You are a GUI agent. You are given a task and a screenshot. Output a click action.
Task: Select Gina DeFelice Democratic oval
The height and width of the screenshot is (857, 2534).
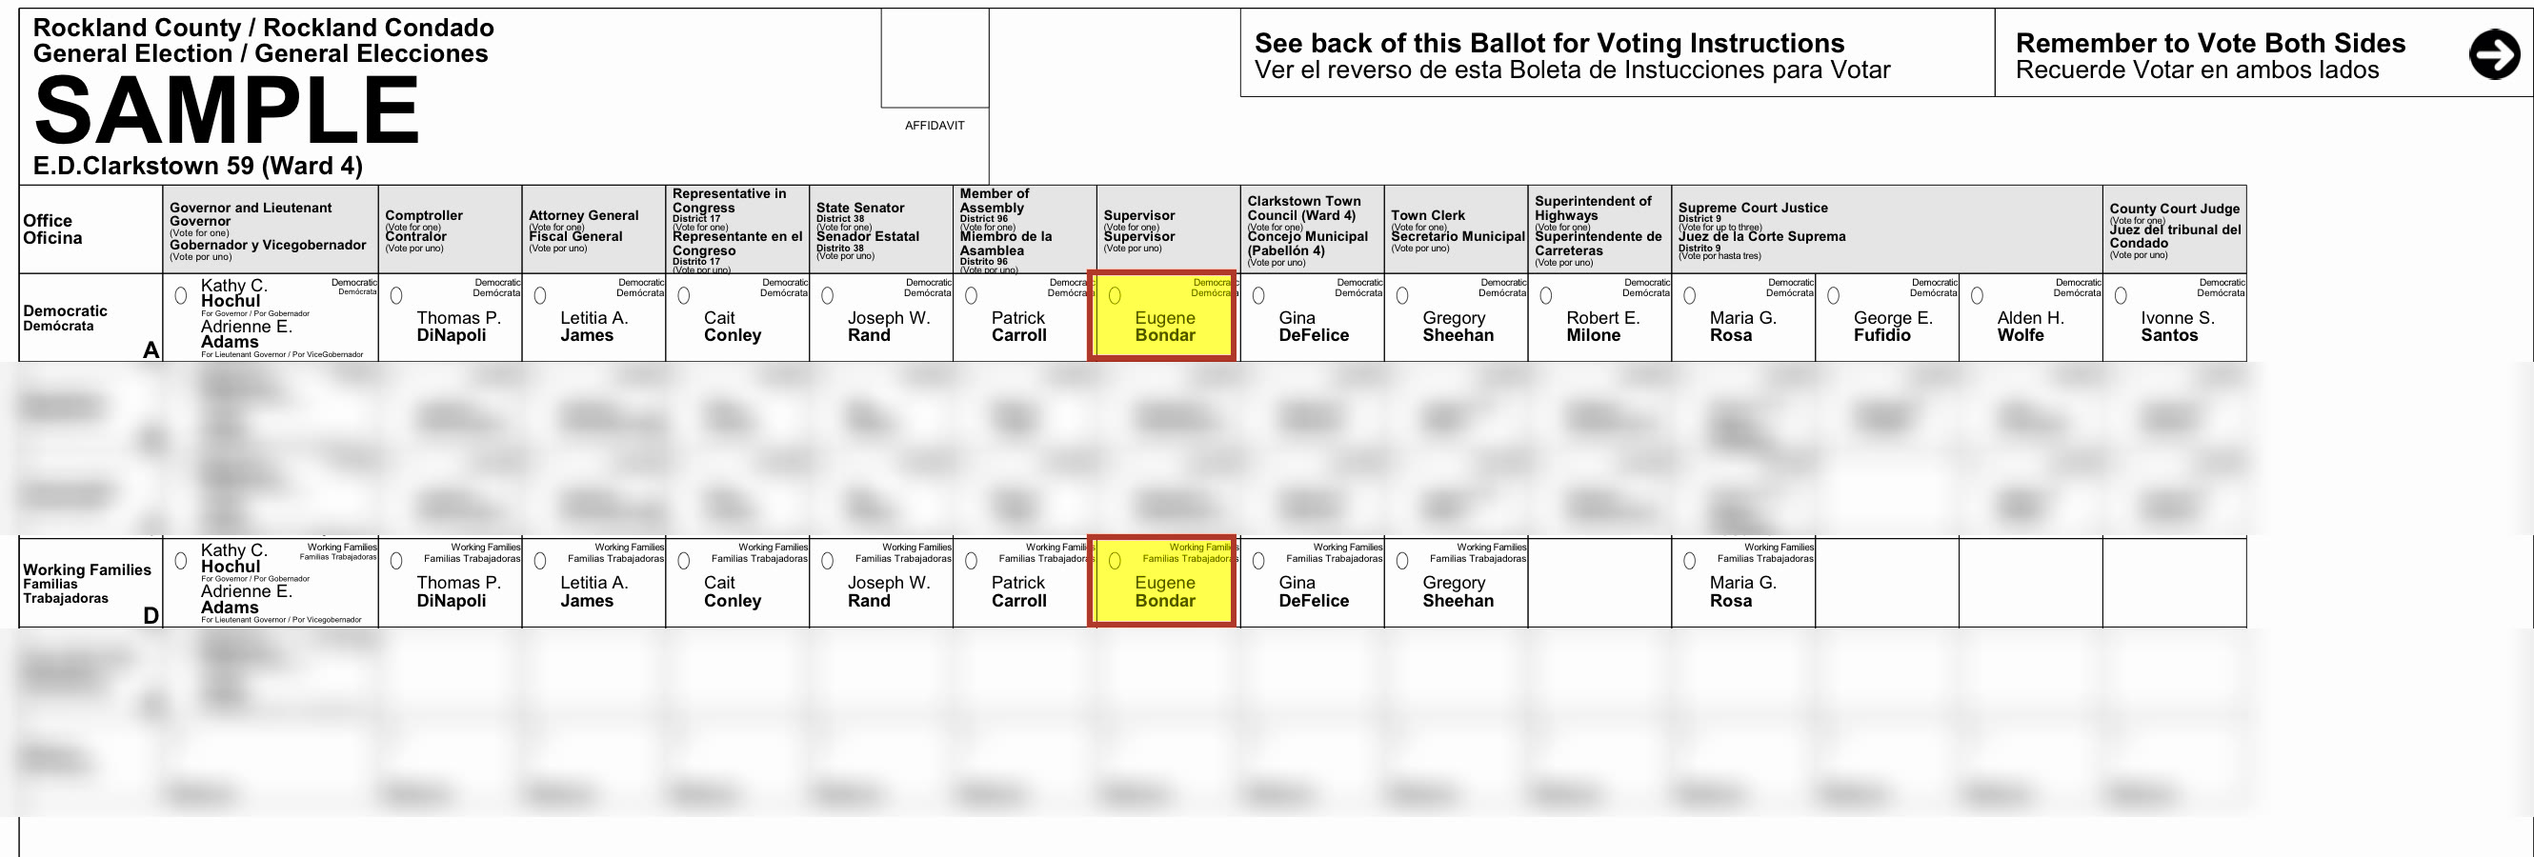click(1258, 296)
